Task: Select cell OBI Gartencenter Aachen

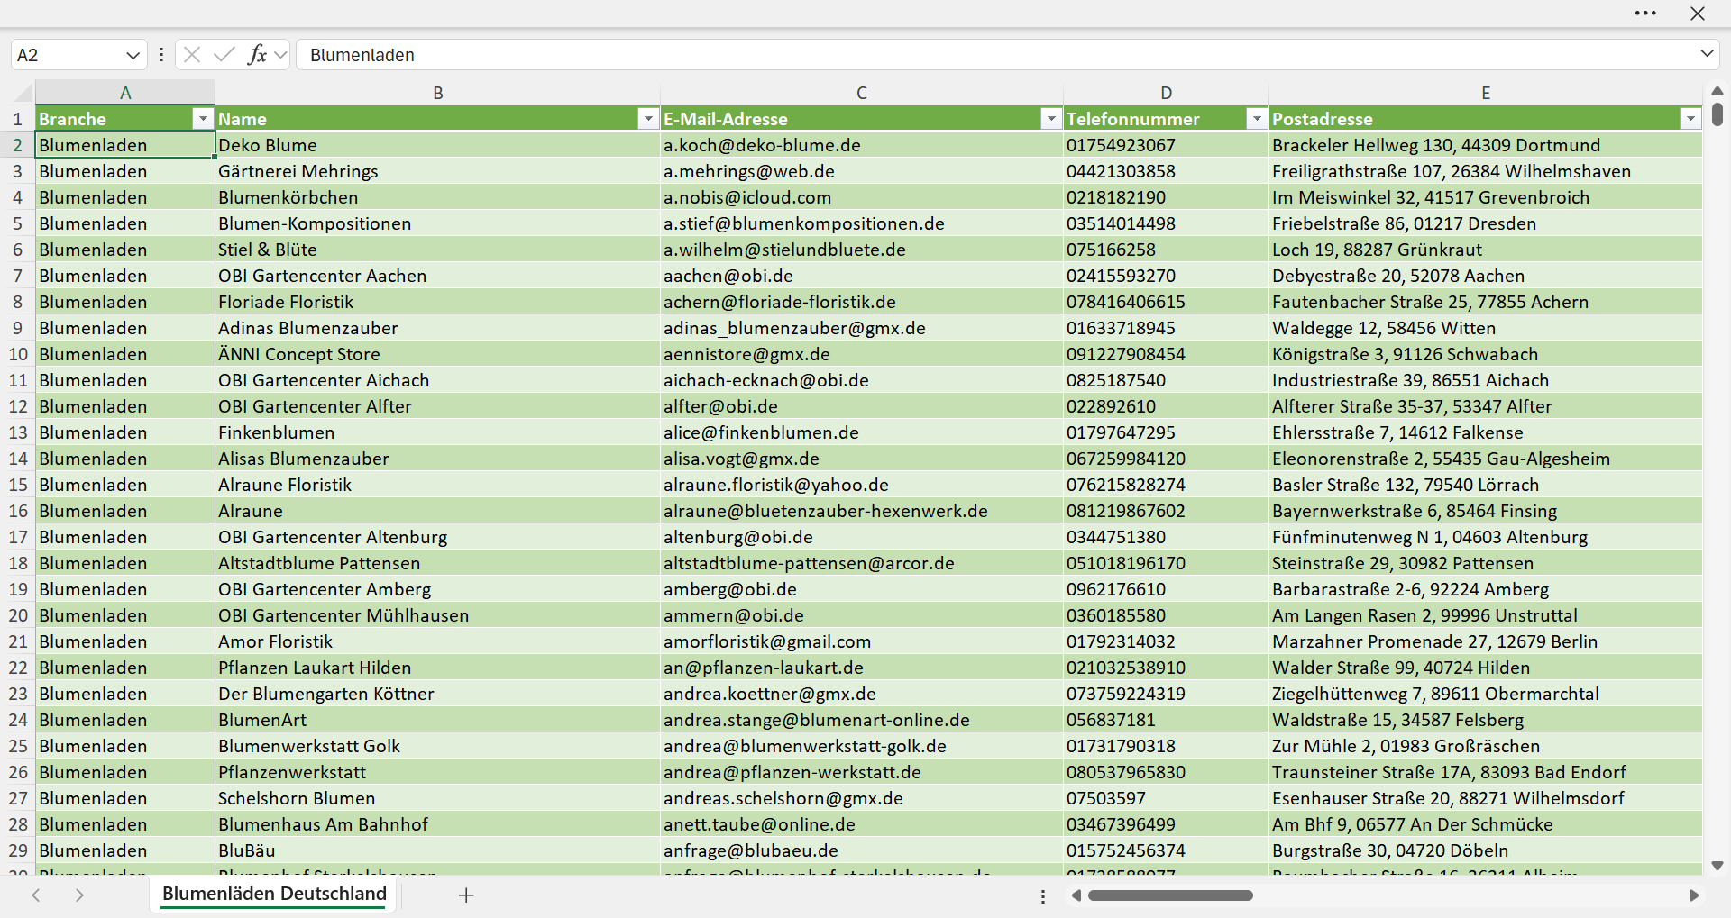Action: point(437,276)
